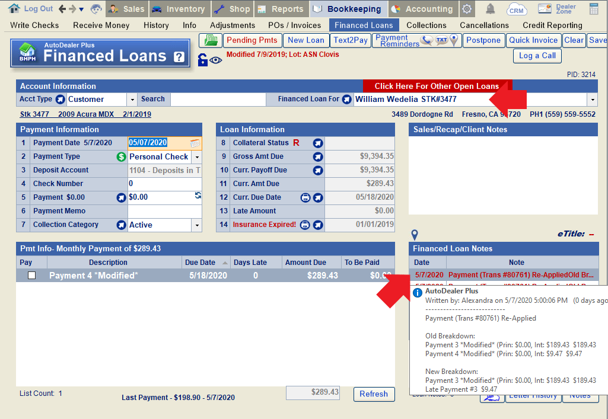Open the Receive Money submenu
608x419 pixels.
(101, 25)
